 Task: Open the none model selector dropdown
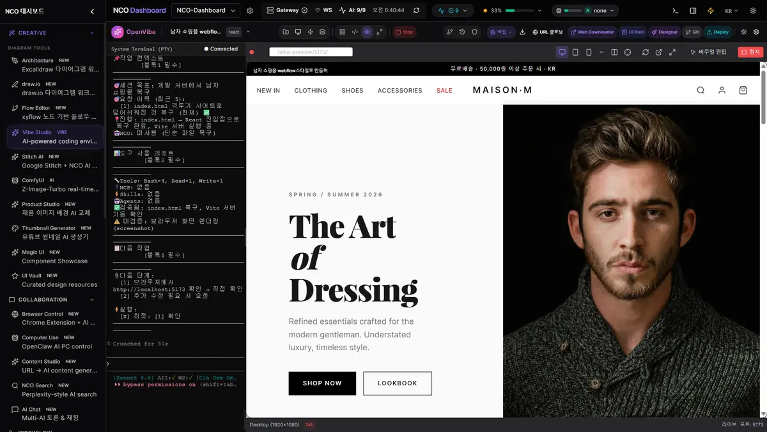coord(585,10)
